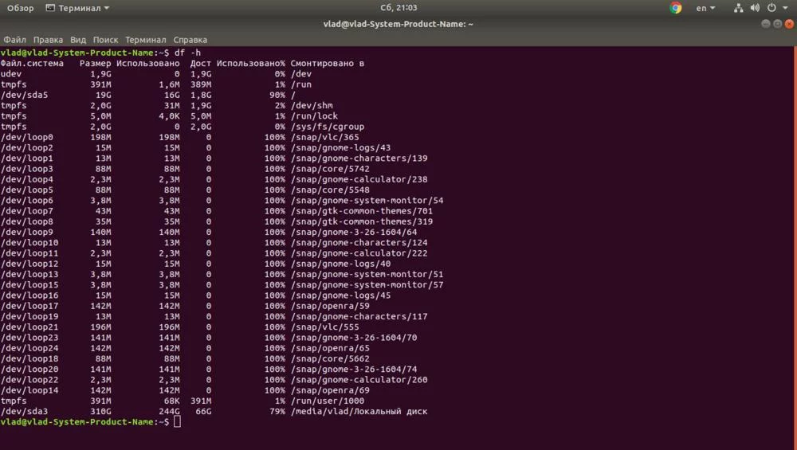Minimize the terminal window

765,24
